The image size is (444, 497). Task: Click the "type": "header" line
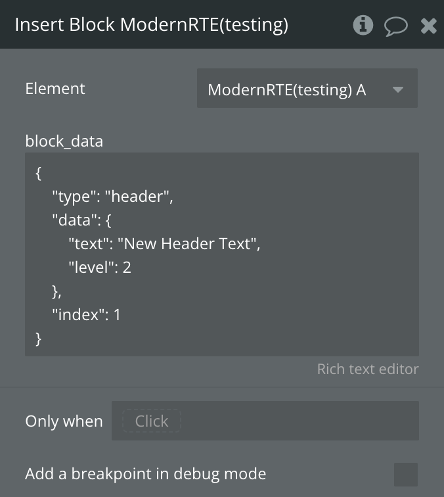112,197
